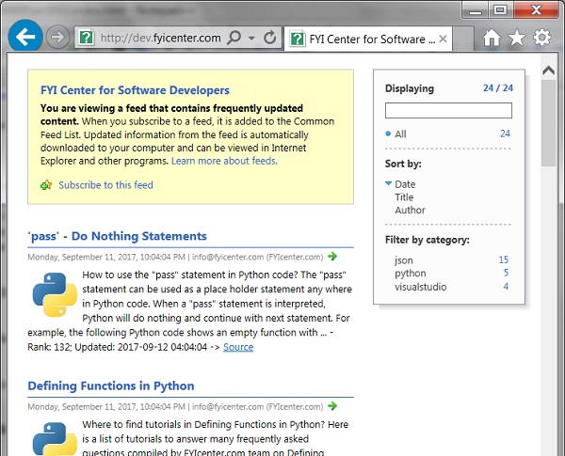This screenshot has width=565, height=456.
Task: Open the address bar dropdown arrow
Action: pyautogui.click(x=251, y=38)
